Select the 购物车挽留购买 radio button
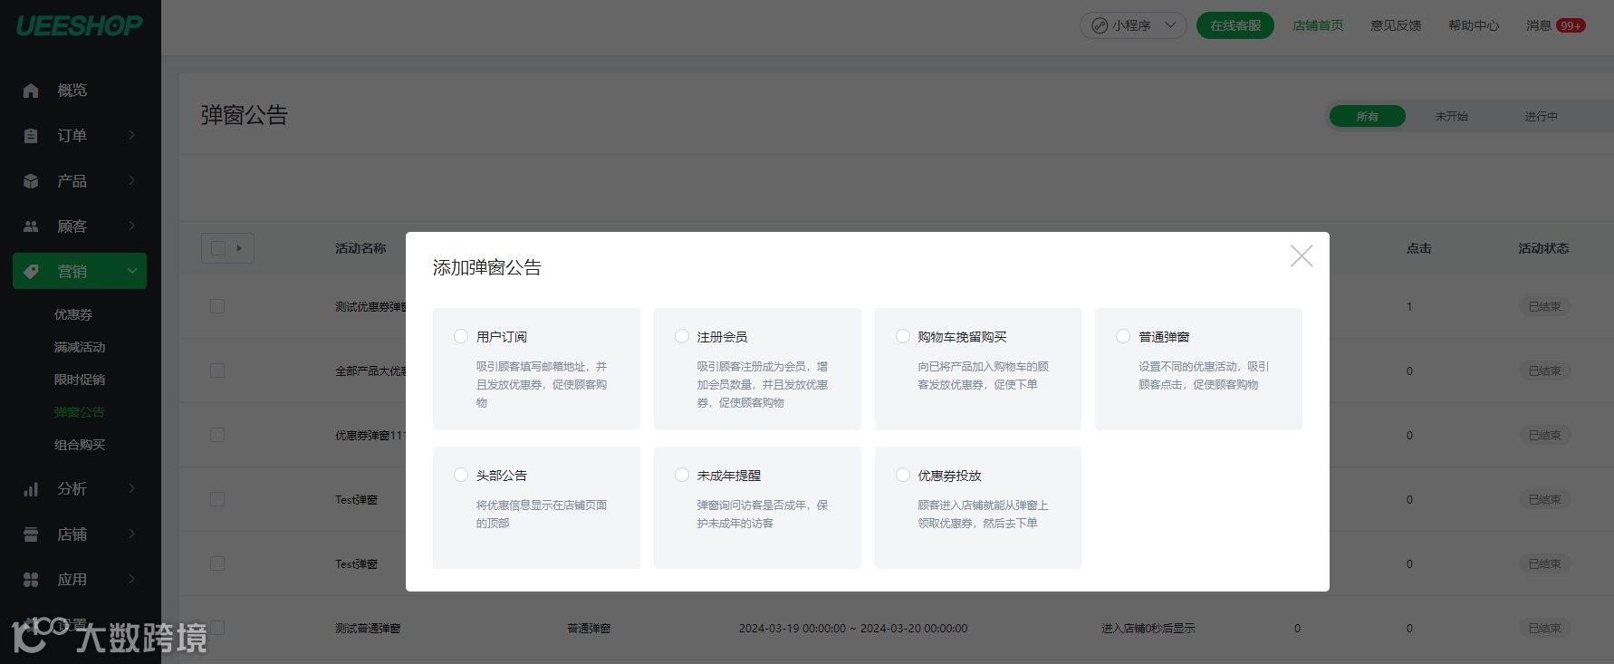1614x664 pixels. [903, 336]
